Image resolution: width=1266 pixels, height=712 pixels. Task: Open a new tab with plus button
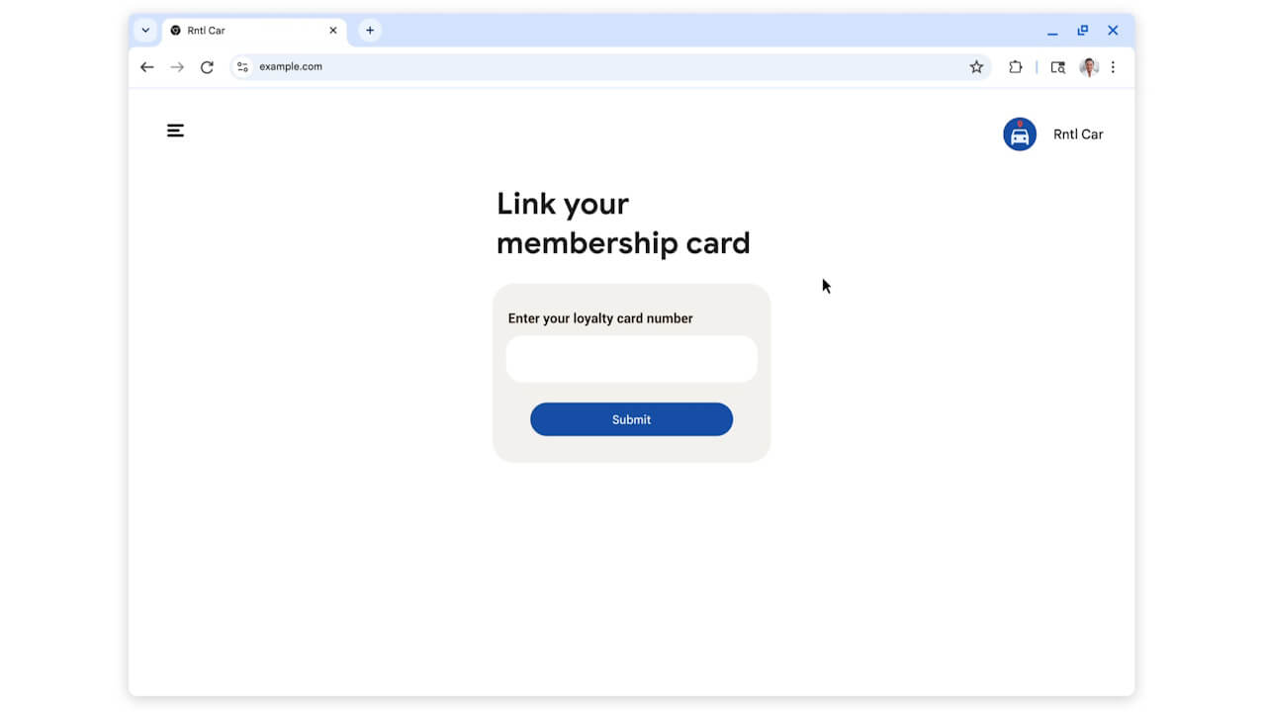pyautogui.click(x=370, y=31)
